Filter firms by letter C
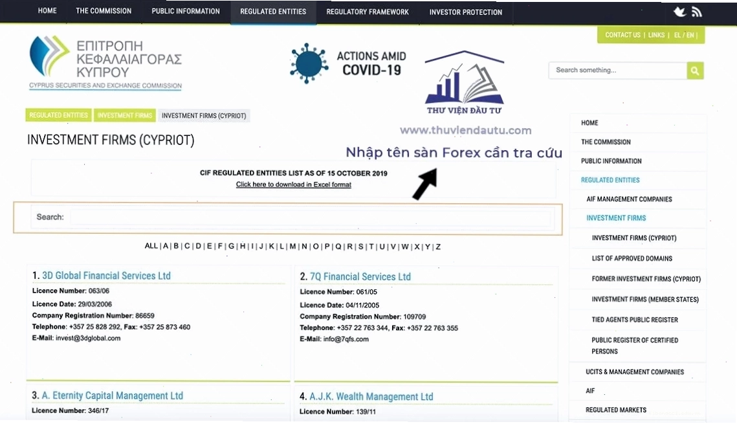This screenshot has height=424, width=737. pyautogui.click(x=187, y=246)
